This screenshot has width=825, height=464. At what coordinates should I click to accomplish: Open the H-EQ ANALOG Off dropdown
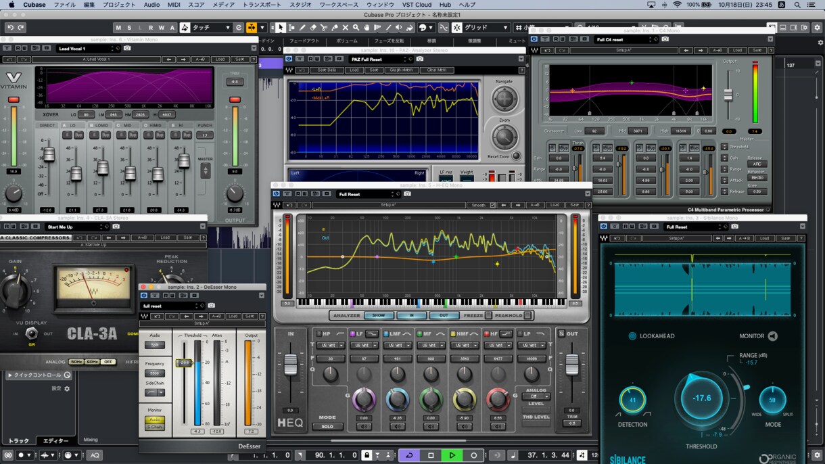536,396
